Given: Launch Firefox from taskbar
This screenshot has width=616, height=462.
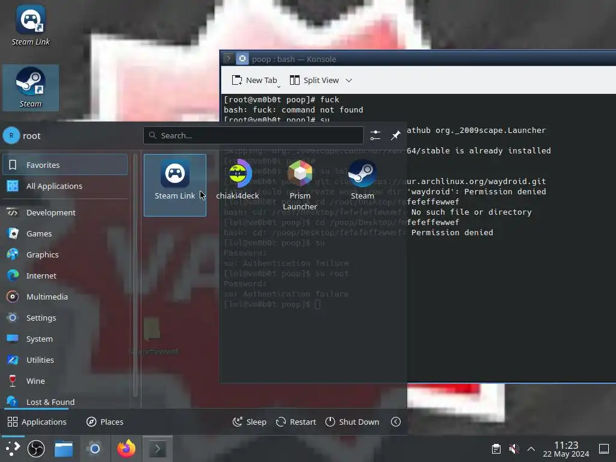Looking at the screenshot, I should [x=126, y=449].
